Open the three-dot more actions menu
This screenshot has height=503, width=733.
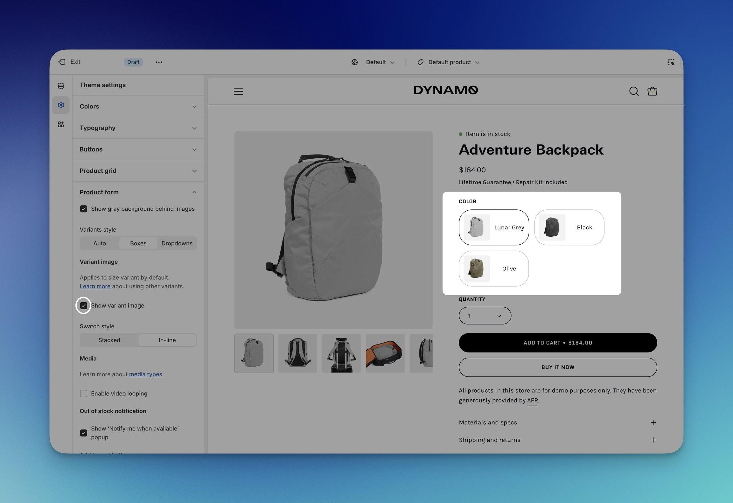[x=159, y=62]
